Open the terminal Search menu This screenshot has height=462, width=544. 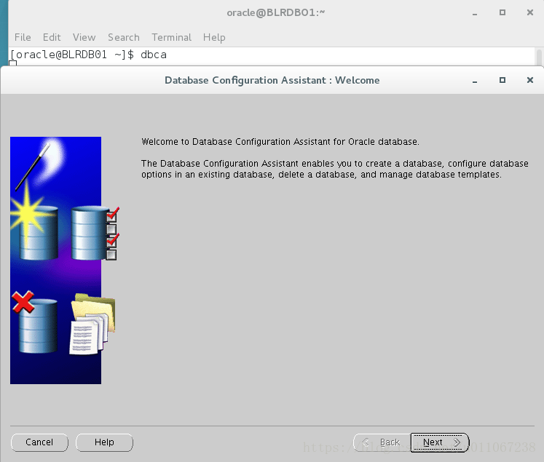pos(124,37)
